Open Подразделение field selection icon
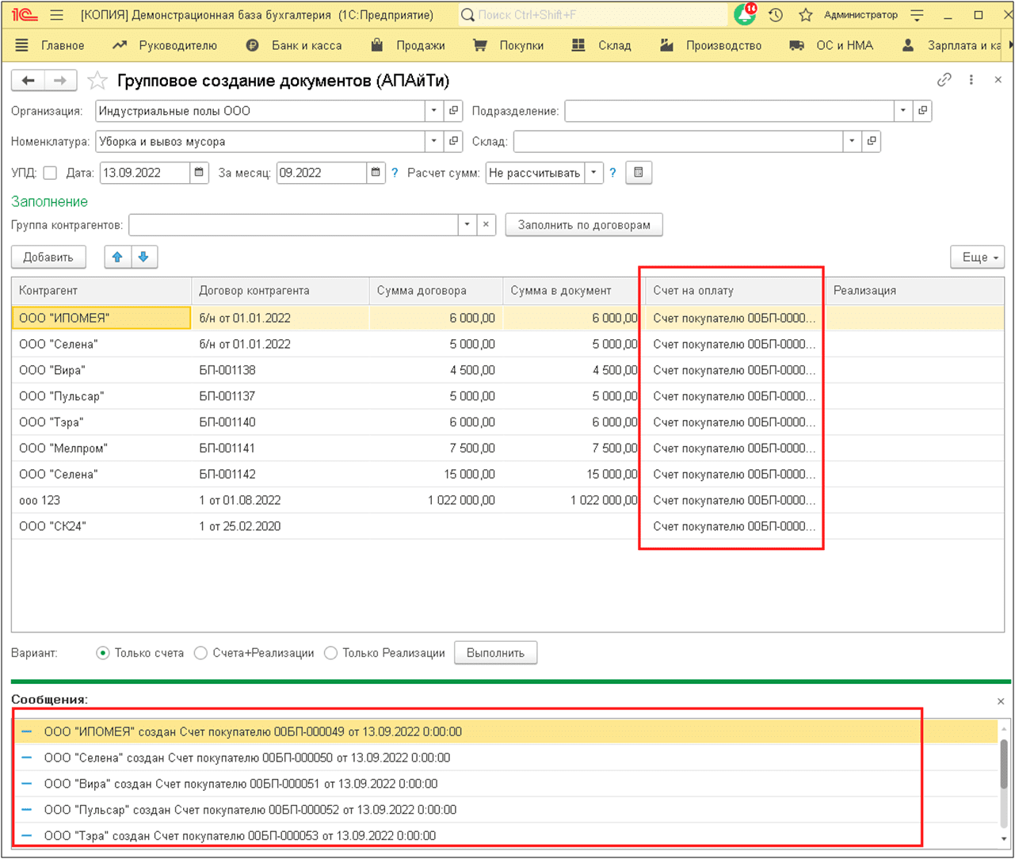The image size is (1015, 859). (x=922, y=111)
